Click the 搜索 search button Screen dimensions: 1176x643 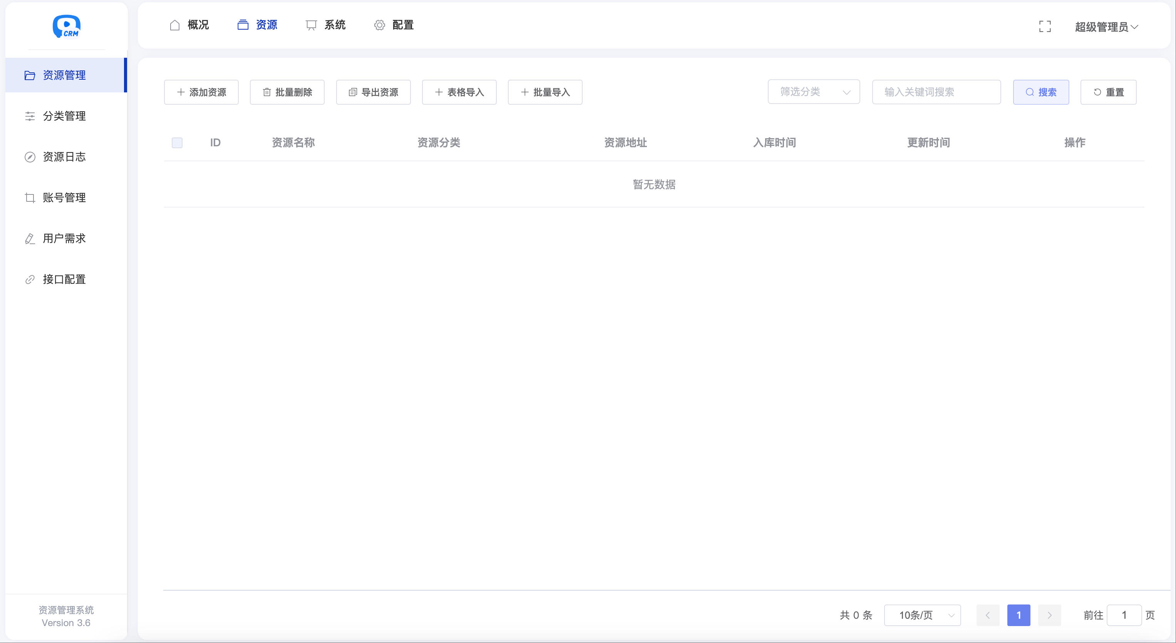pyautogui.click(x=1041, y=92)
